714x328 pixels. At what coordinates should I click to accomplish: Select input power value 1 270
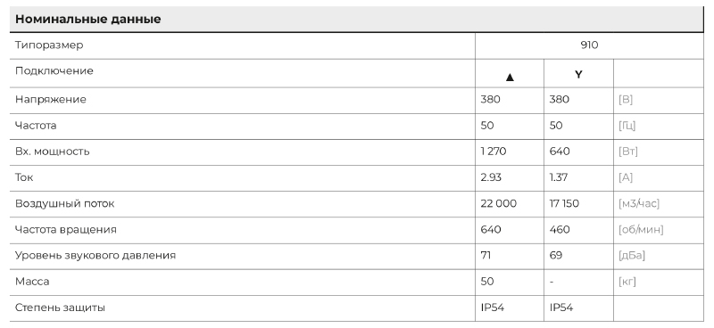click(494, 152)
